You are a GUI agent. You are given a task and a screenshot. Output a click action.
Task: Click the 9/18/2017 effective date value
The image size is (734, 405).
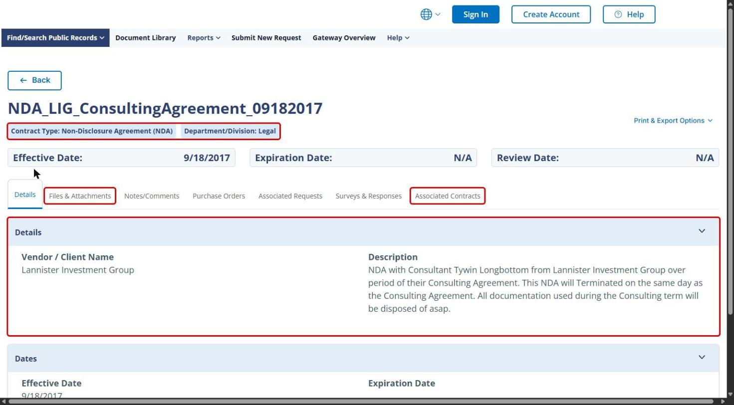[207, 158]
